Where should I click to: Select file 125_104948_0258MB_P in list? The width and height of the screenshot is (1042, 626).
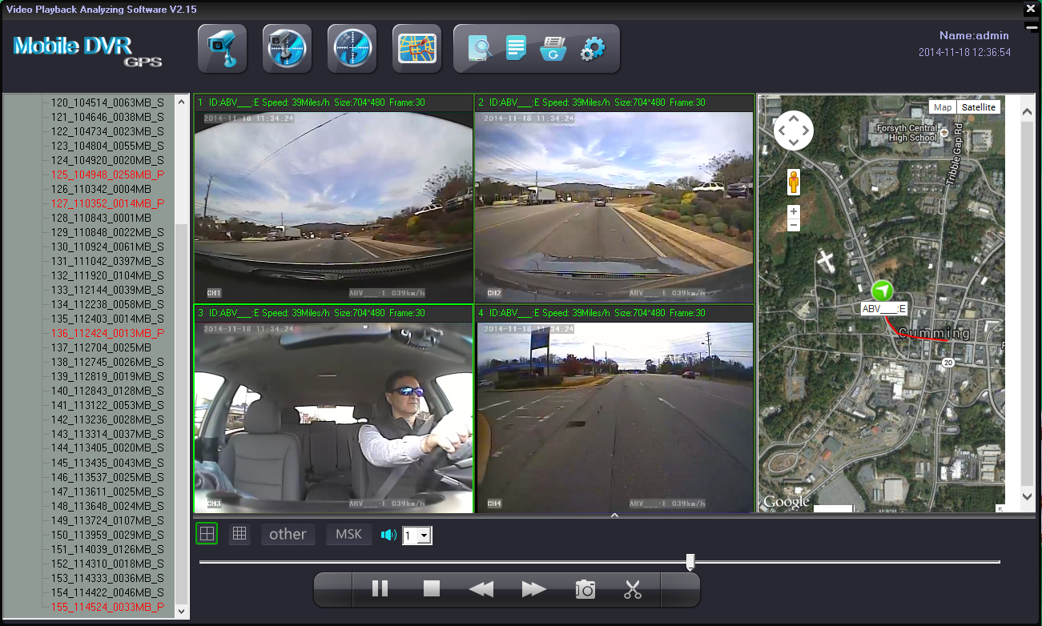[x=107, y=175]
